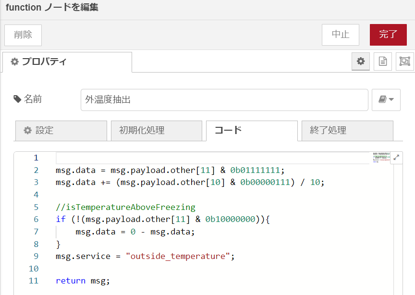The image size is (415, 295).
Task: Switch to the 終了処理 tab
Action: tap(346, 131)
